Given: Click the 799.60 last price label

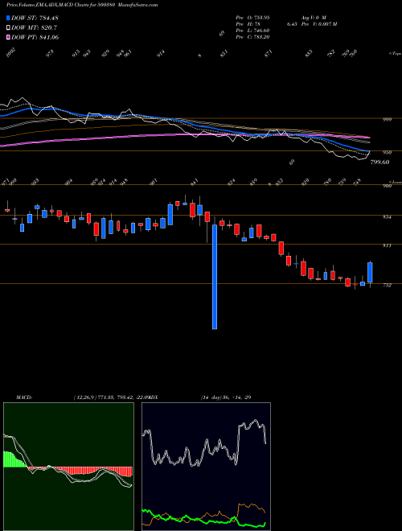Looking at the screenshot, I should (379, 163).
